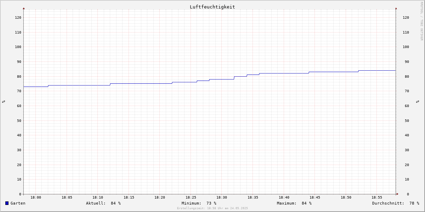Click the chart title Luftfeuchtigkeit
This screenshot has width=425, height=212.
click(212, 7)
